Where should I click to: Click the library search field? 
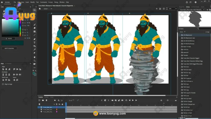point(204,29)
